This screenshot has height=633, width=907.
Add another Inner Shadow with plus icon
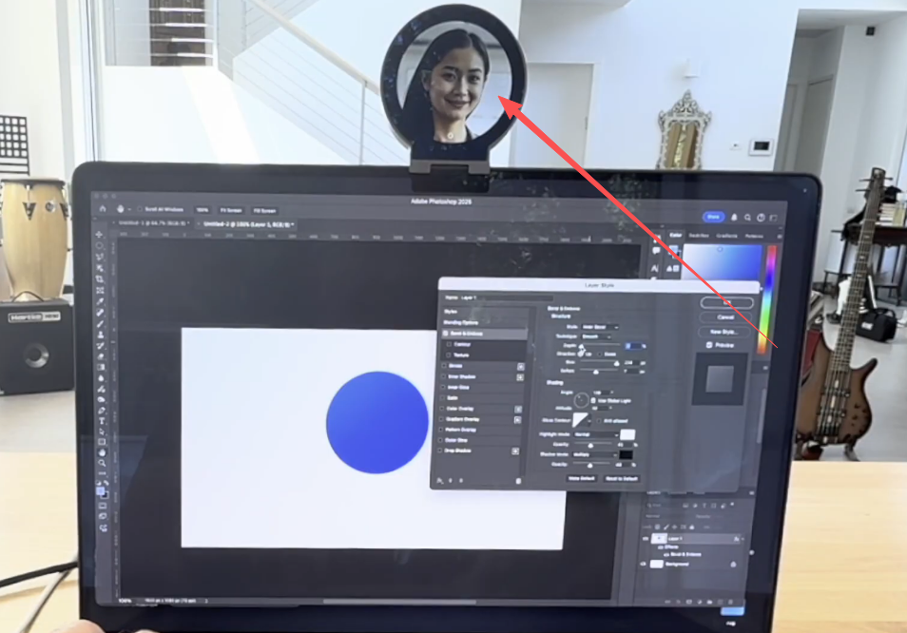(520, 377)
